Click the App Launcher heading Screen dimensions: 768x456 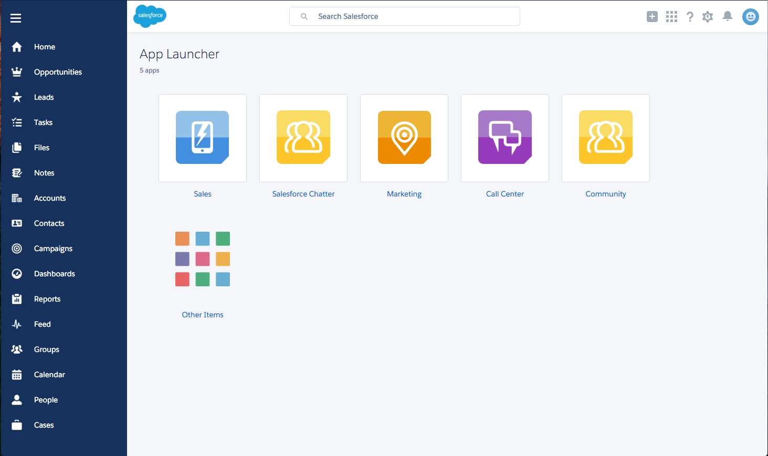(180, 54)
